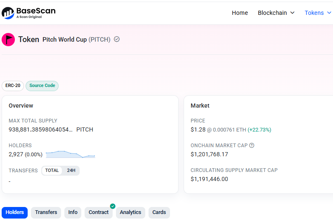This screenshot has width=333, height=221.
Task: Click the Onchain Market Cap help icon
Action: [252, 146]
